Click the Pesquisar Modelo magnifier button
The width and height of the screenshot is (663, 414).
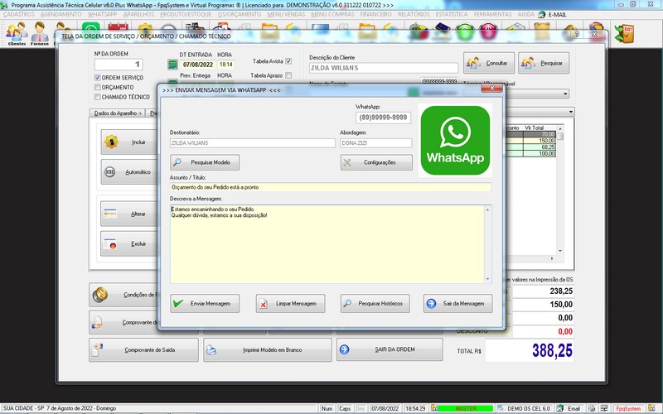pos(205,162)
